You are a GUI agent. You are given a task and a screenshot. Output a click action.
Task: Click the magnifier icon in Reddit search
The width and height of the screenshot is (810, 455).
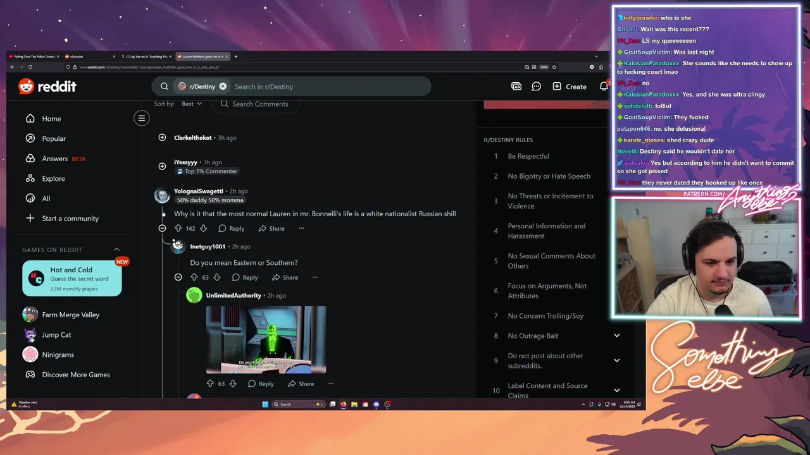(164, 87)
